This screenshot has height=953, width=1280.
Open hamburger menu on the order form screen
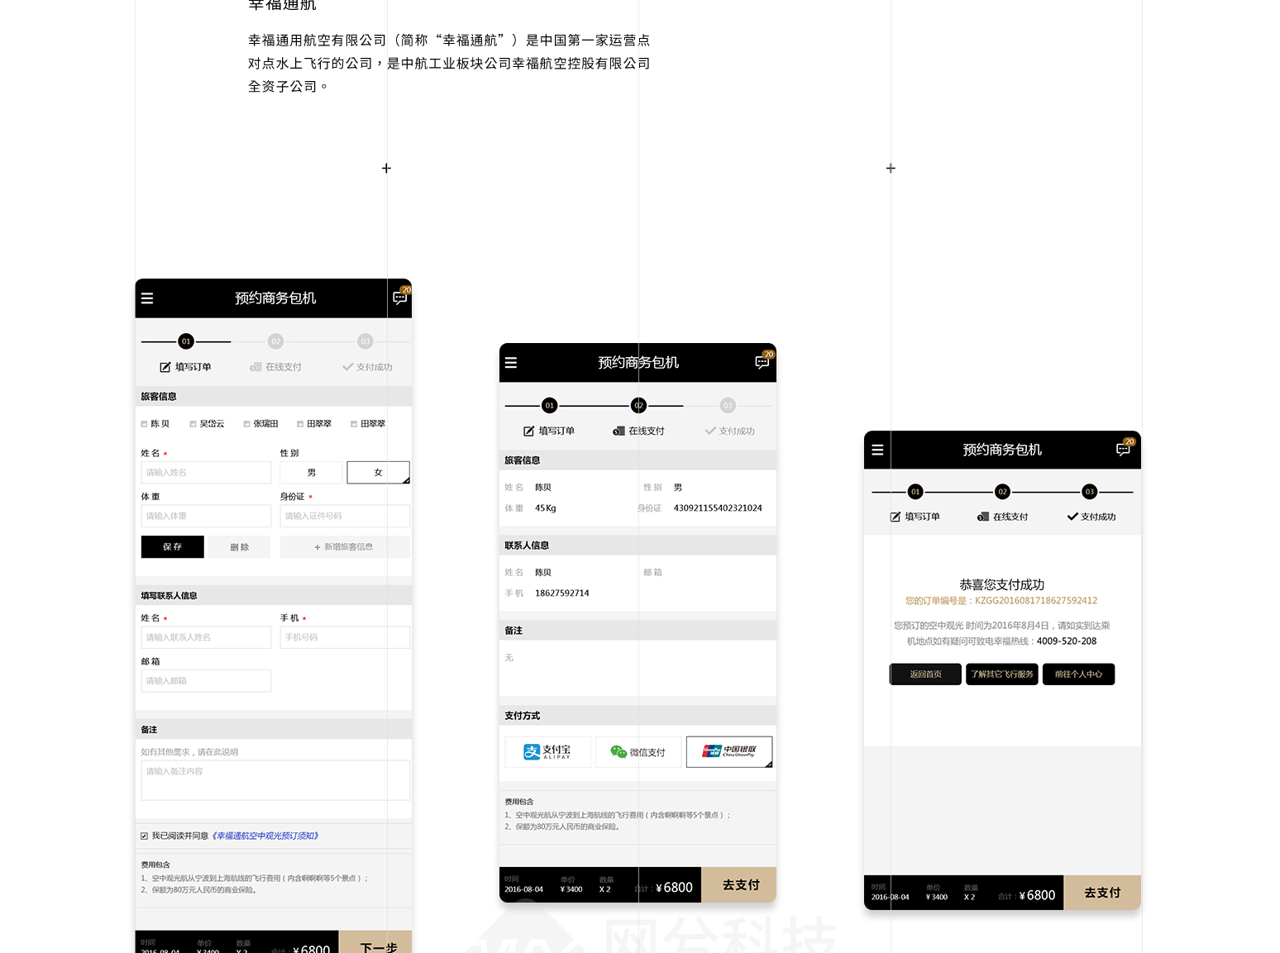pyautogui.click(x=147, y=298)
